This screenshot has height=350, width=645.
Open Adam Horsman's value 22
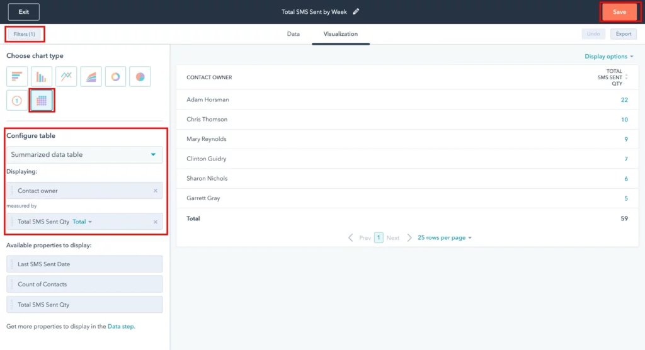click(624, 100)
